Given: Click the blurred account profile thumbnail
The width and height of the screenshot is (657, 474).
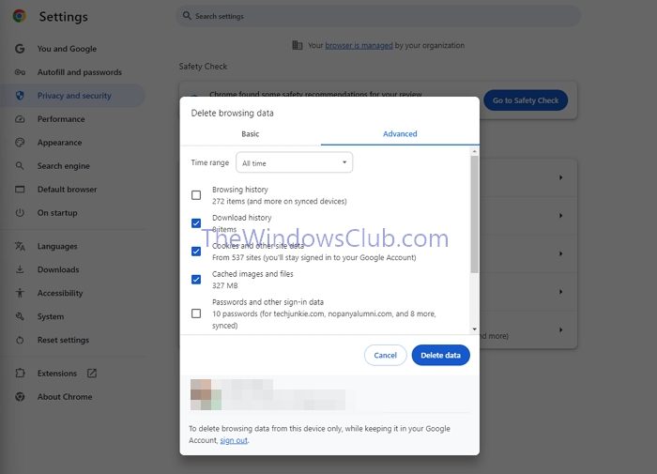Looking at the screenshot, I should click(206, 394).
